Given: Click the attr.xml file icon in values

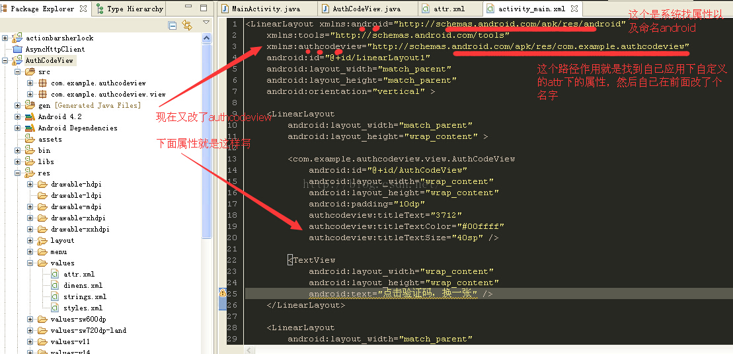Looking at the screenshot, I should tap(55, 274).
